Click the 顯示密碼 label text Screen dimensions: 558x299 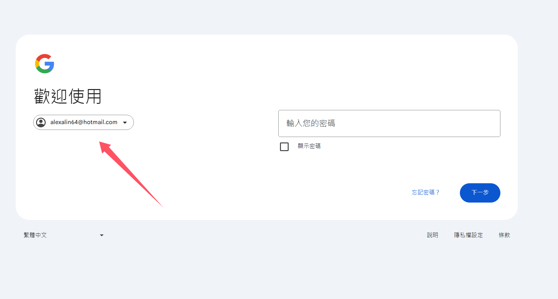point(309,146)
